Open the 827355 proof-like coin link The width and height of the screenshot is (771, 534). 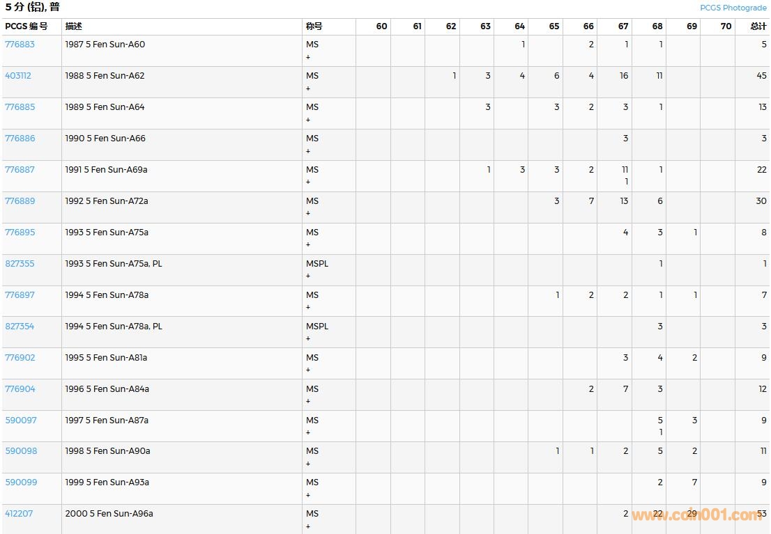[x=20, y=264]
